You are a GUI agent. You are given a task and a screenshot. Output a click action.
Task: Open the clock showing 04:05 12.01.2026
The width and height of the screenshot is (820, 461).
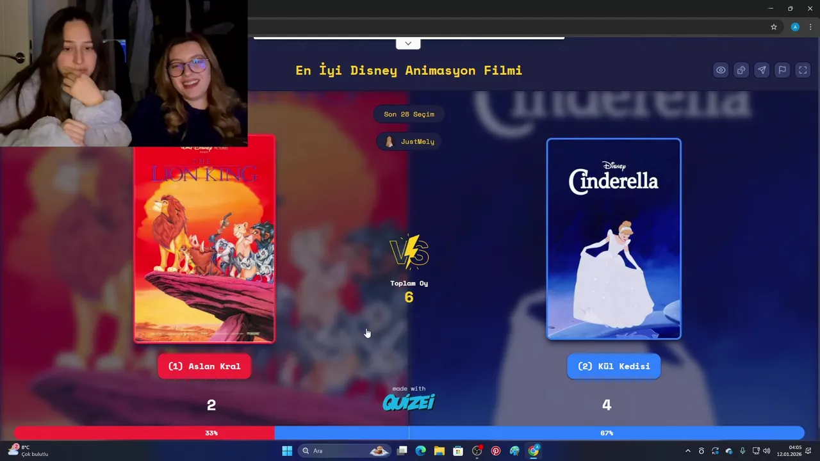tap(789, 451)
